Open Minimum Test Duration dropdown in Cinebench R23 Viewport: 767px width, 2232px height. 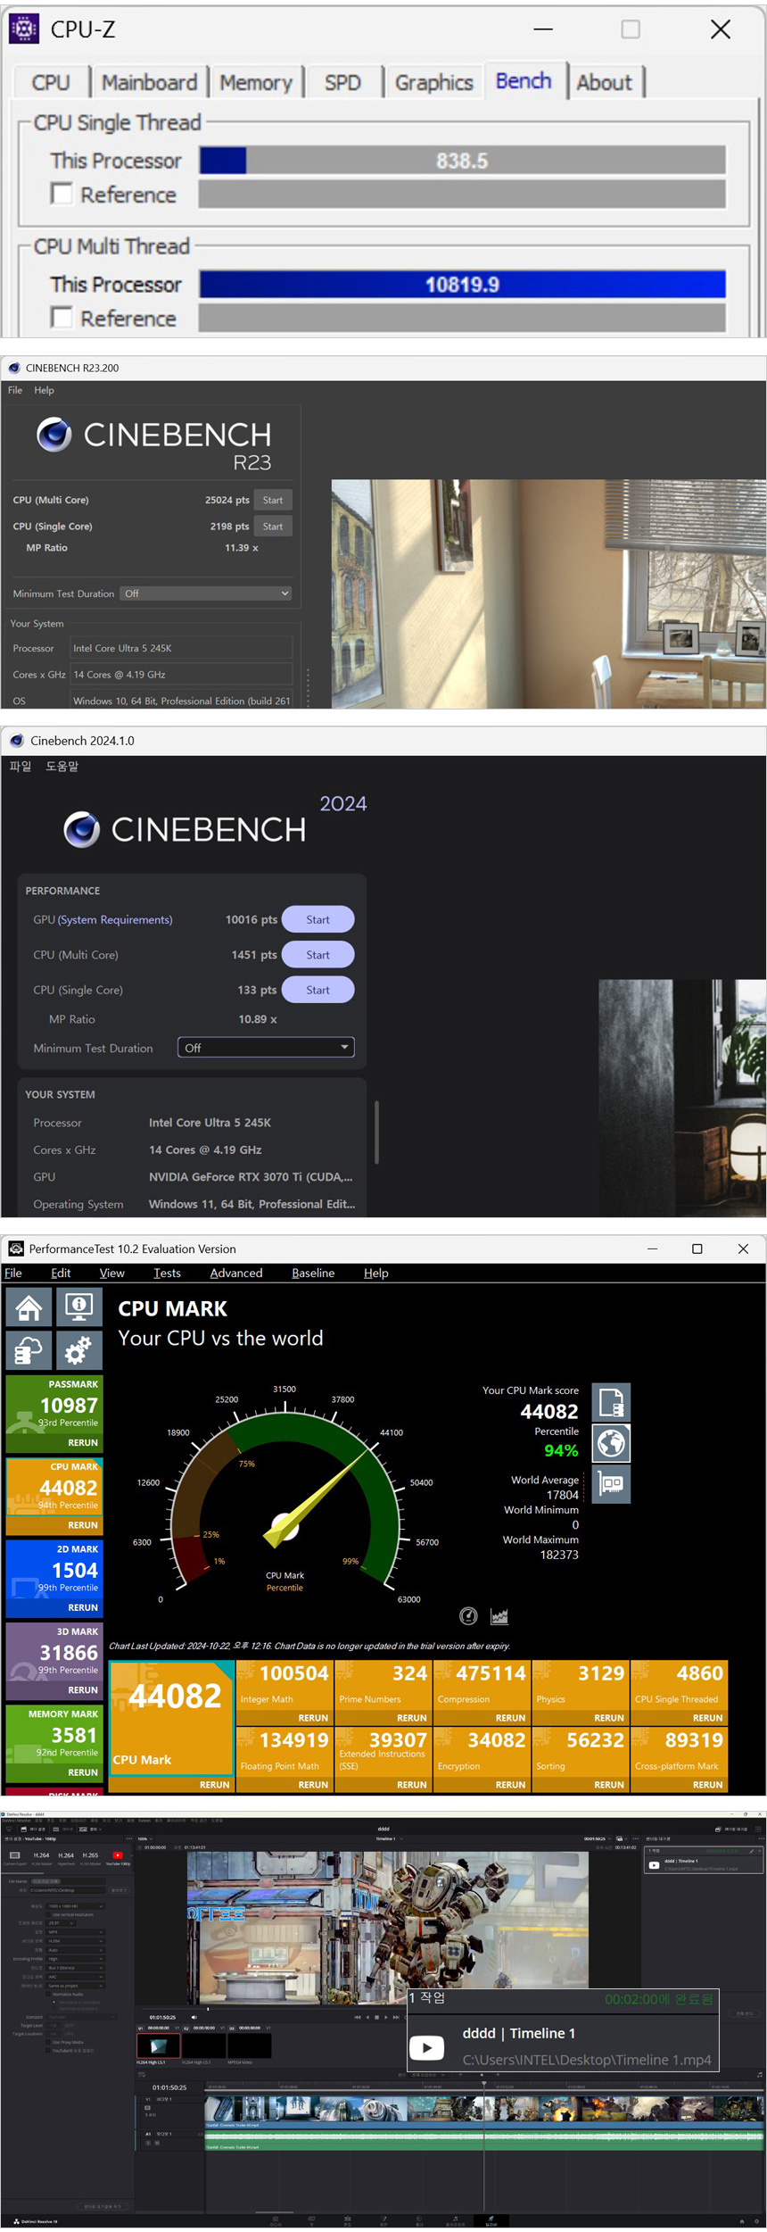(x=206, y=593)
